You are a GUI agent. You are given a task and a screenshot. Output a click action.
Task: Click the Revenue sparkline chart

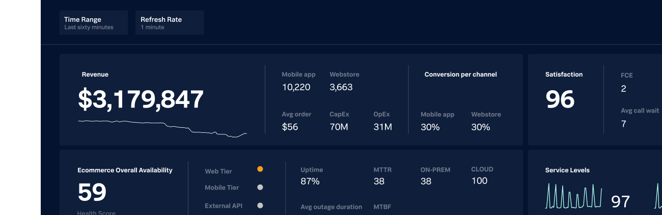pos(162,129)
